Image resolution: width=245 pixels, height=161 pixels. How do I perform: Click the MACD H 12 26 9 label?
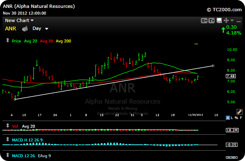27,140
